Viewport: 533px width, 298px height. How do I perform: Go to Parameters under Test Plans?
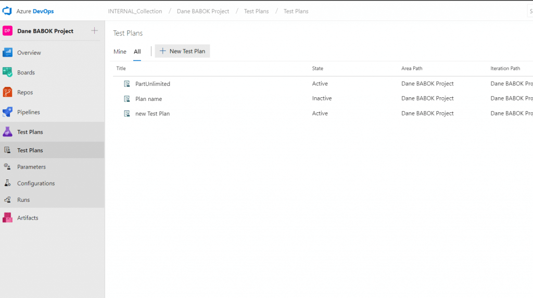click(31, 167)
